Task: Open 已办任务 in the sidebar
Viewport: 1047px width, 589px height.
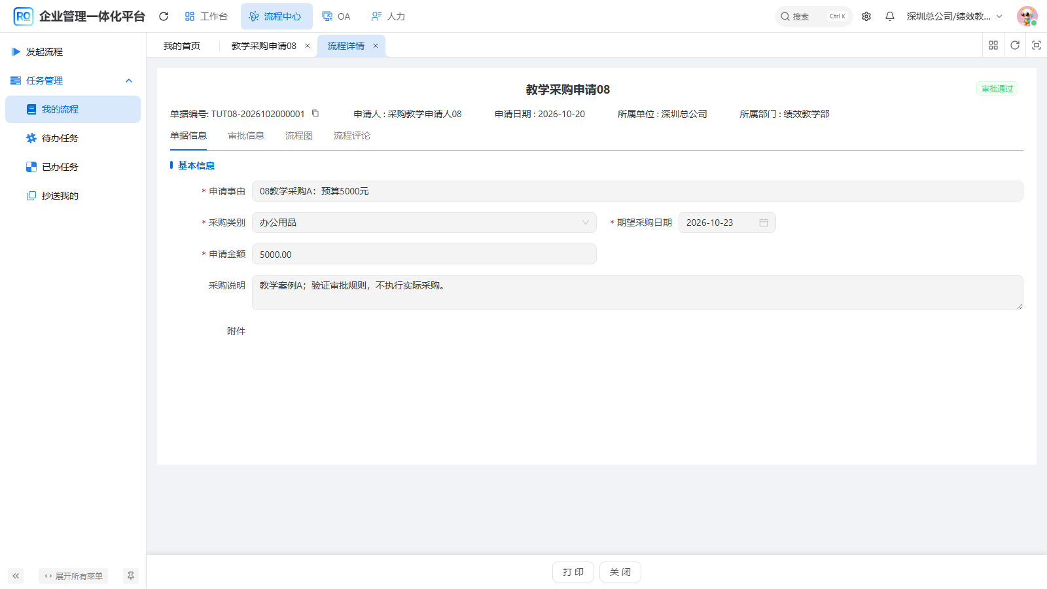Action: click(73, 167)
